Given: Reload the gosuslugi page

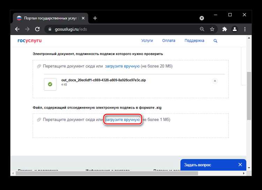Looking at the screenshot, I should click(37, 29).
